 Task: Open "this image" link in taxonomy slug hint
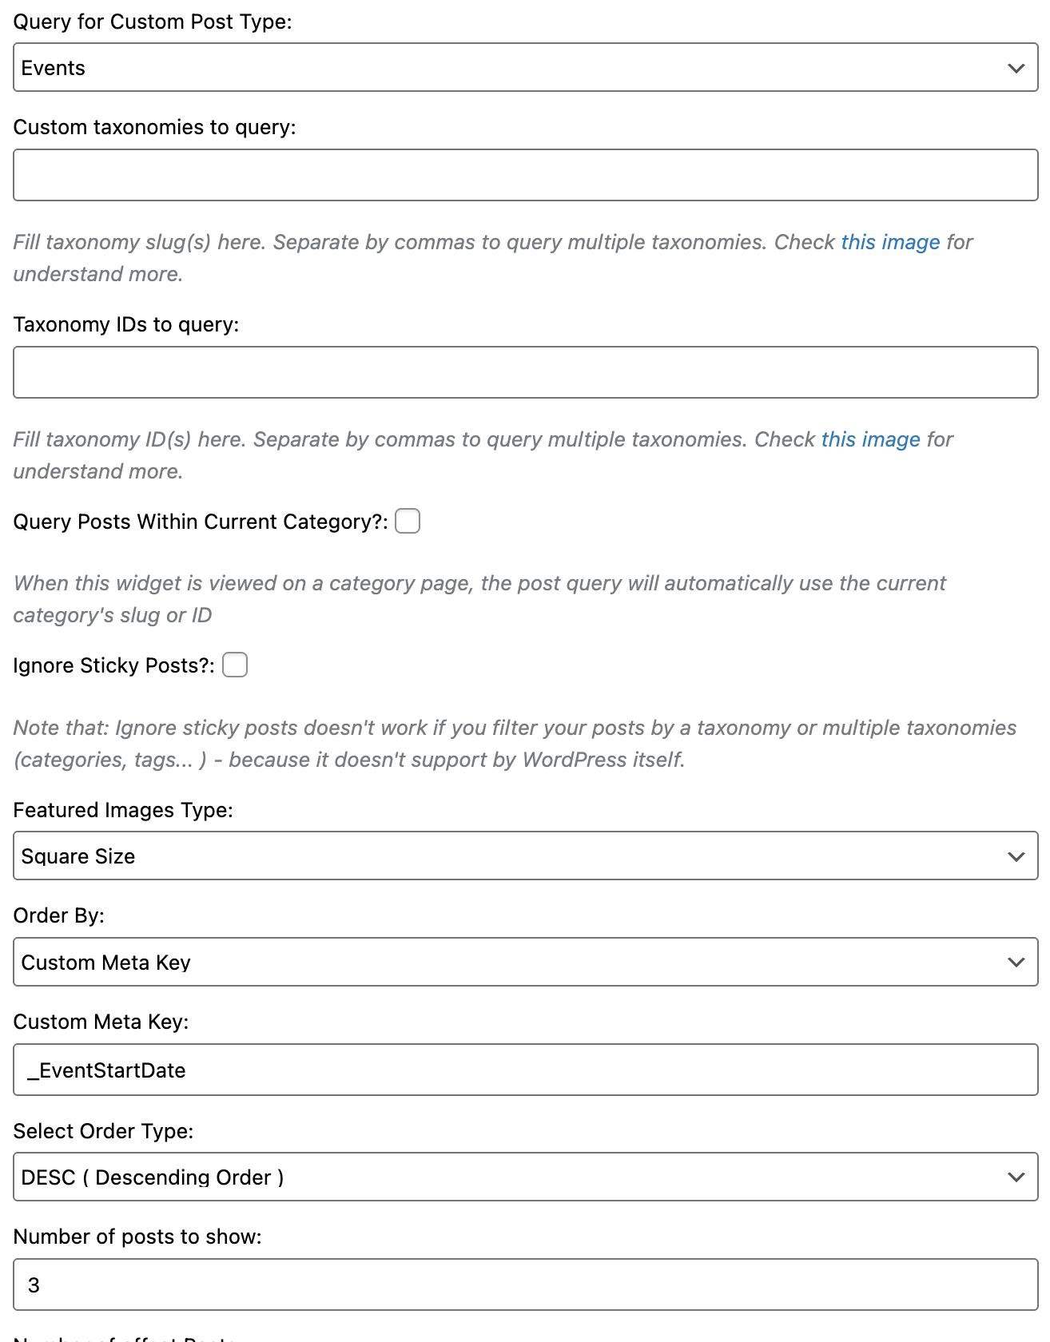tap(890, 242)
